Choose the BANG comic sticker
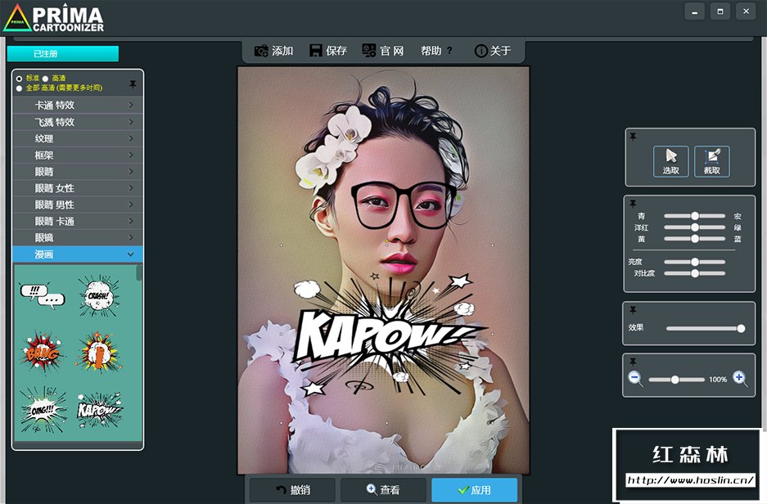The height and width of the screenshot is (504, 767). [42, 352]
